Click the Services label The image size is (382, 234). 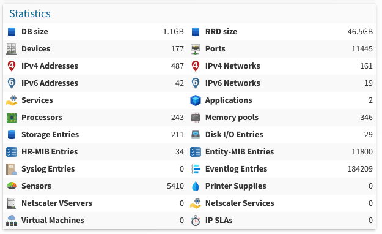click(x=37, y=100)
